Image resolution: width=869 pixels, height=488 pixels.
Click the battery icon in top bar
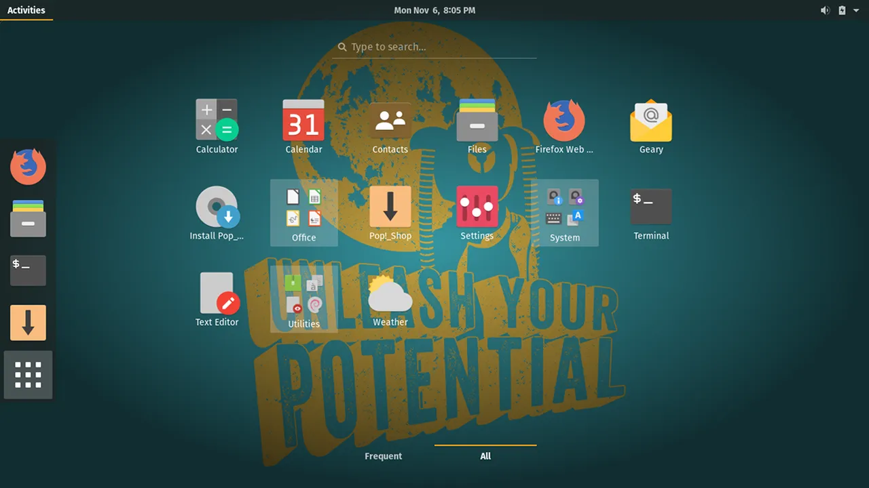coord(842,10)
